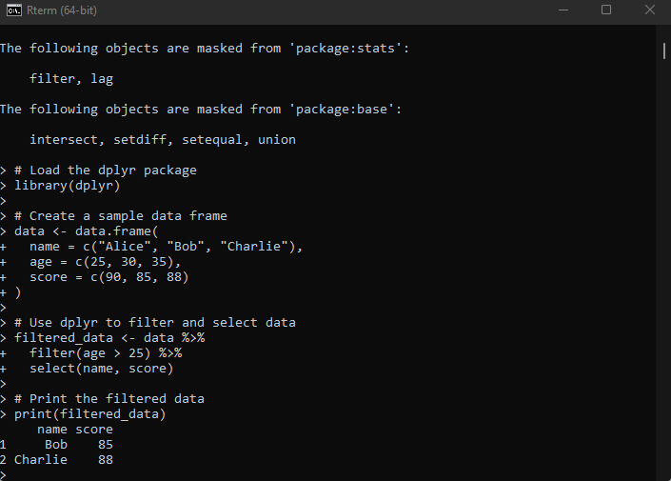The width and height of the screenshot is (671, 481).
Task: Click the "filter, lag" masked objects line
Action: (x=71, y=79)
